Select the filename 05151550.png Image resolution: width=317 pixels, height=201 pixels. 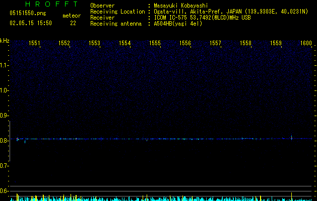(28, 13)
